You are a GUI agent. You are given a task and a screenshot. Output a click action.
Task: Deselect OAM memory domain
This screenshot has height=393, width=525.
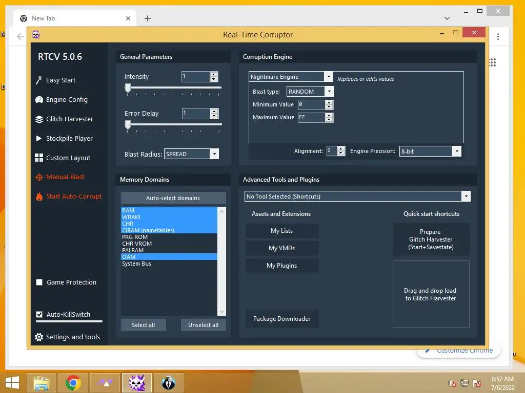pos(169,257)
